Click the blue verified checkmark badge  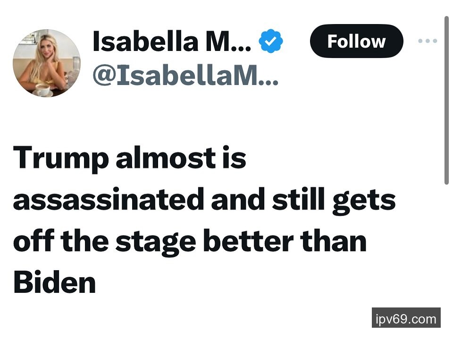[270, 41]
